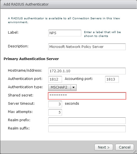Click the empty Realm prefix field

tap(87, 120)
